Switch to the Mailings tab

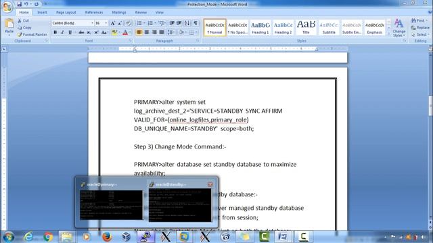click(x=119, y=12)
